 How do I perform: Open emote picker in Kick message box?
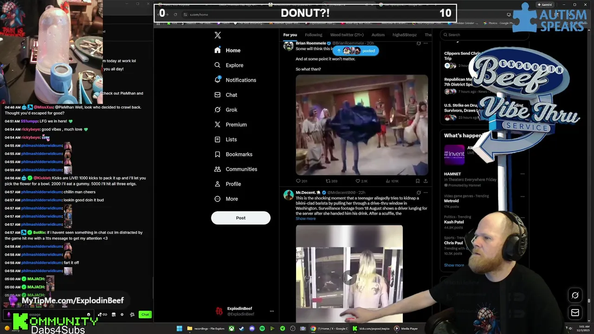pos(89,315)
